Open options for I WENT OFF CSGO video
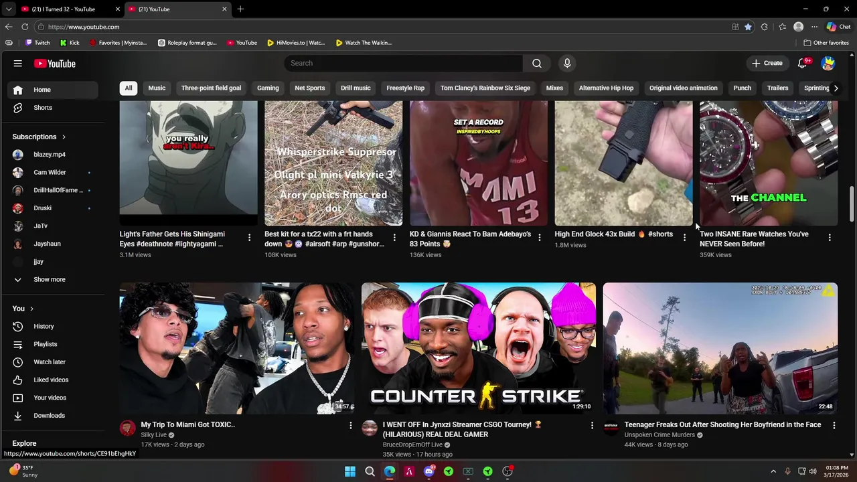The image size is (857, 482). (x=592, y=425)
